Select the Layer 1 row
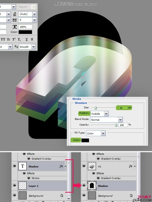Screen dimensions: 152x202 click(39, 186)
